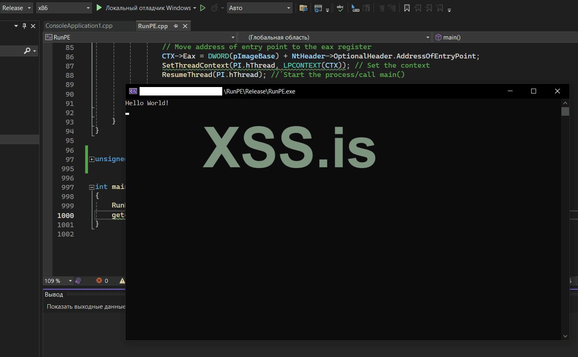Maximize the RunPE.exe console window
The width and height of the screenshot is (578, 357).
pyautogui.click(x=533, y=91)
